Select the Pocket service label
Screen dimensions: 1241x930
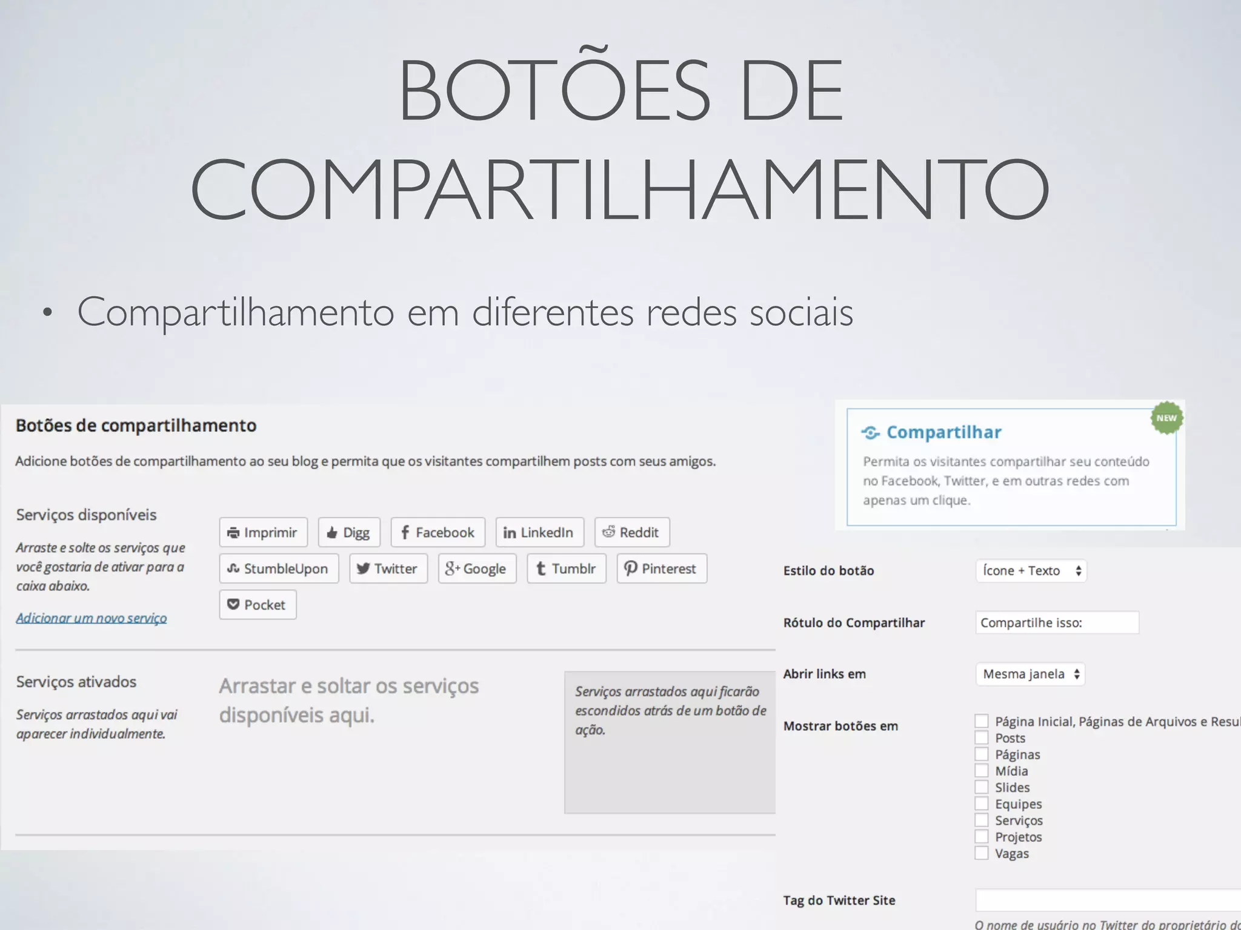pos(264,605)
